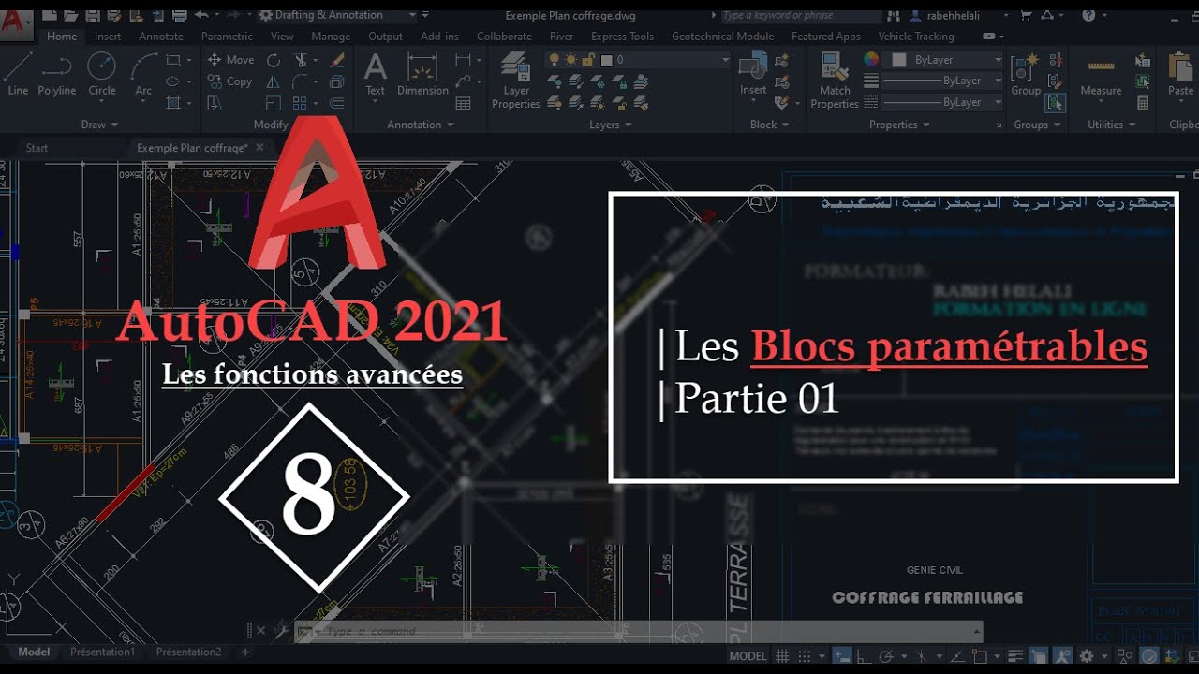Viewport: 1199px width, 674px height.
Task: Toggle snap mode in status bar
Action: 805,656
